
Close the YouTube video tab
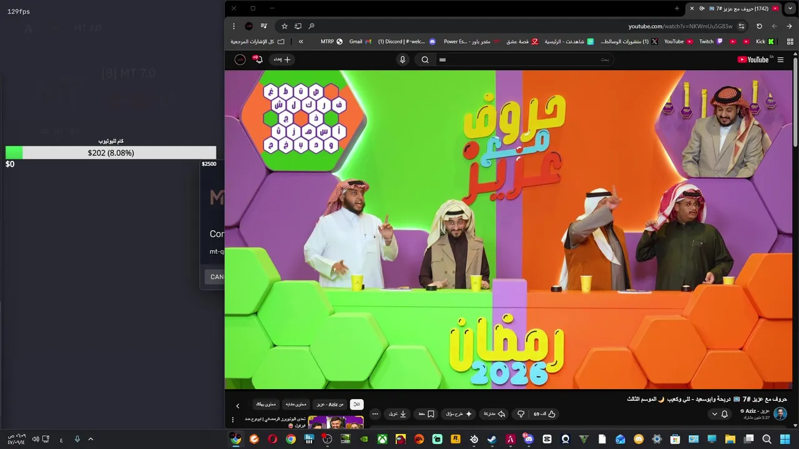click(x=692, y=9)
